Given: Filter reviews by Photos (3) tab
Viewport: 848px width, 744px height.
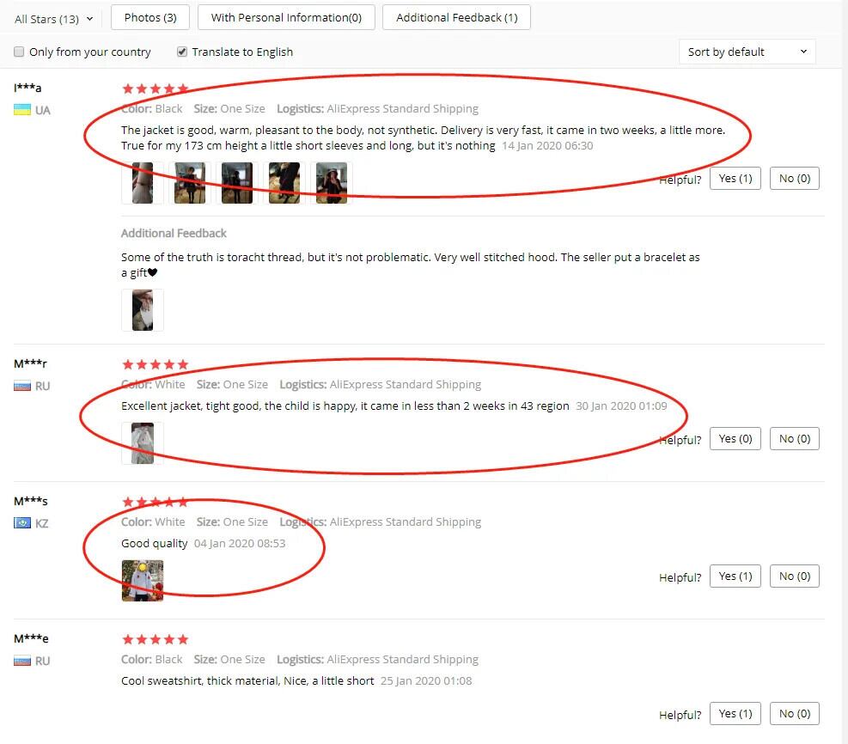Looking at the screenshot, I should (x=150, y=17).
